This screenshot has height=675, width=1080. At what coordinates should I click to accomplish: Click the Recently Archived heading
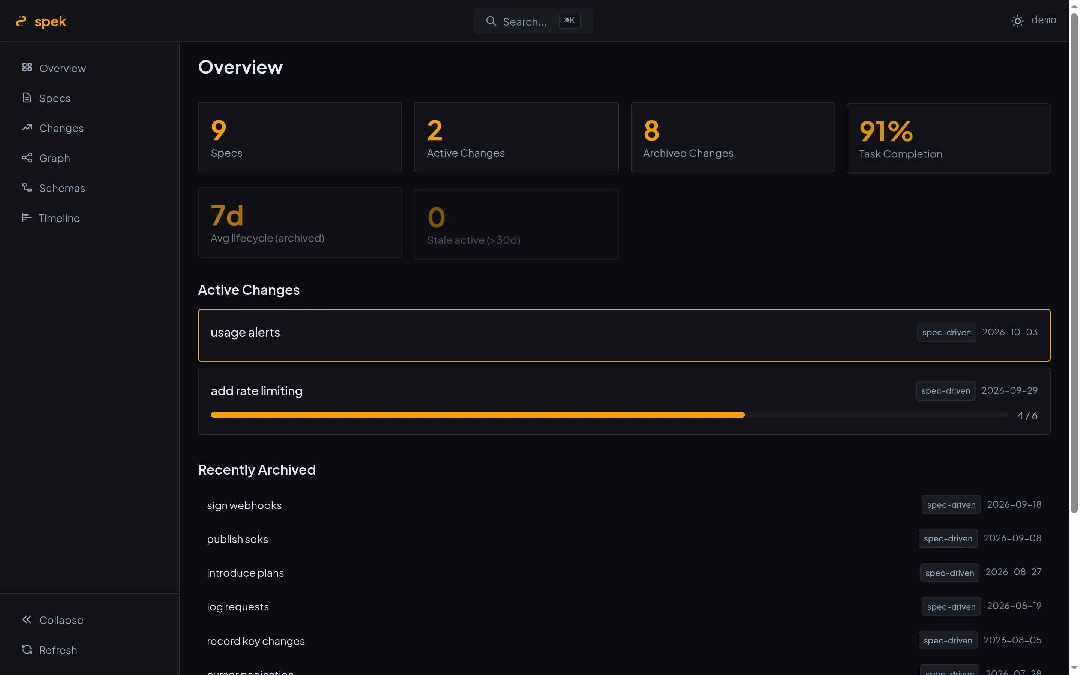click(256, 469)
